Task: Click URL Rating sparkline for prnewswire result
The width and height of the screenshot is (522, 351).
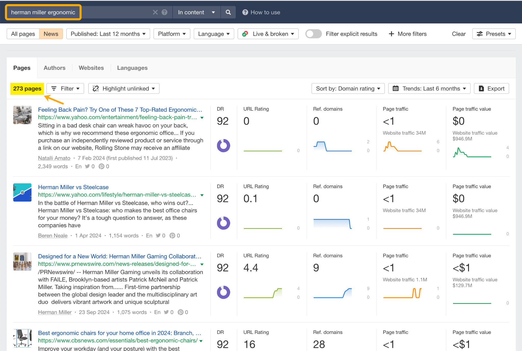Action: point(263,293)
